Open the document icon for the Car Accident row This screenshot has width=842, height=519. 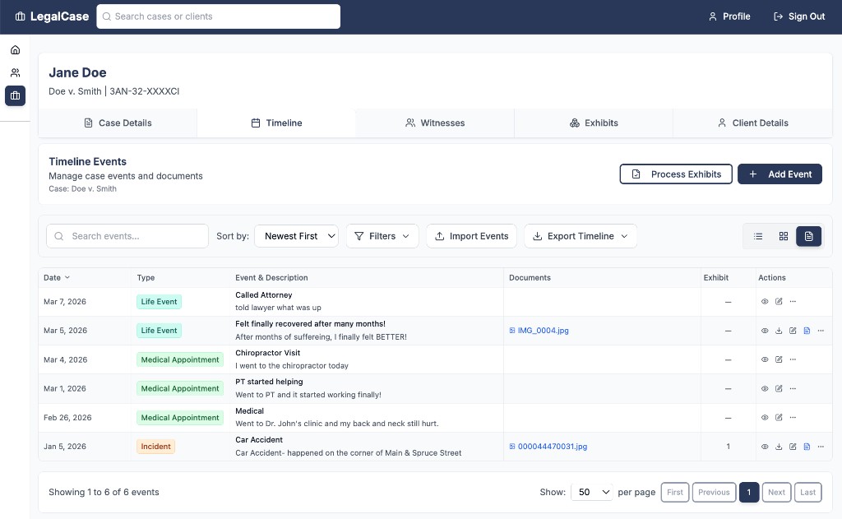coord(807,447)
